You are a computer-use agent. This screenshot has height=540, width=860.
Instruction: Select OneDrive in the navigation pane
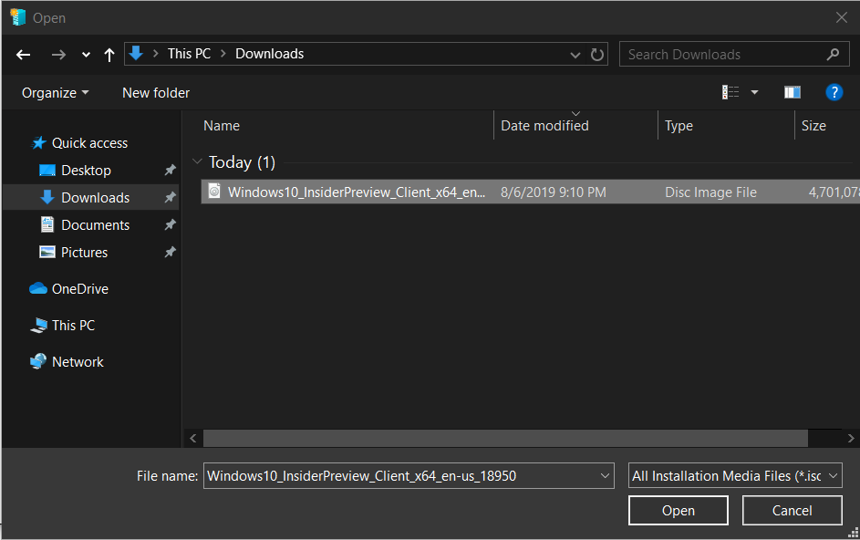pos(79,289)
